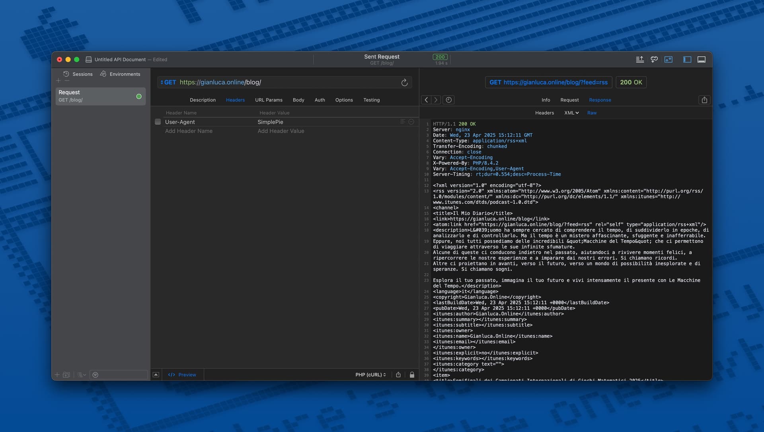Show the Response tab of the exchange

tap(600, 100)
